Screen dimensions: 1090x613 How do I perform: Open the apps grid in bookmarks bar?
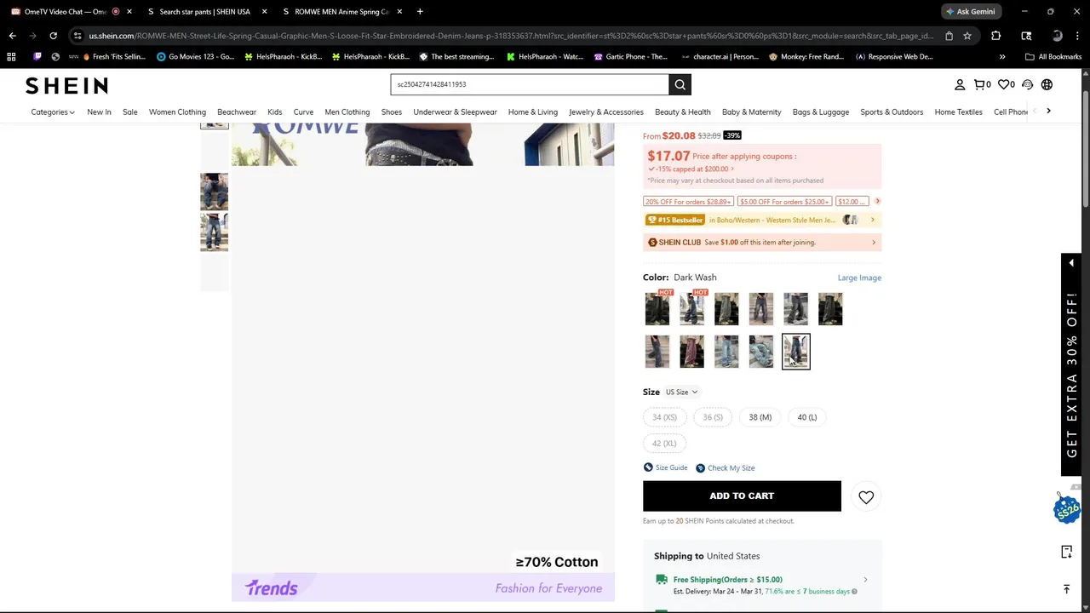pos(11,56)
